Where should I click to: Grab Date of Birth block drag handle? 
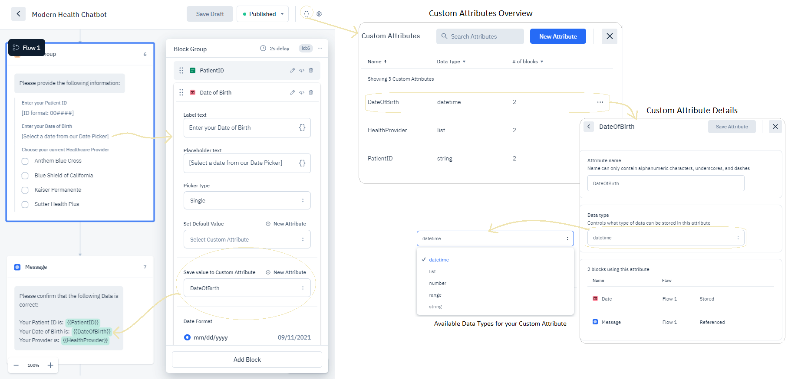click(181, 92)
